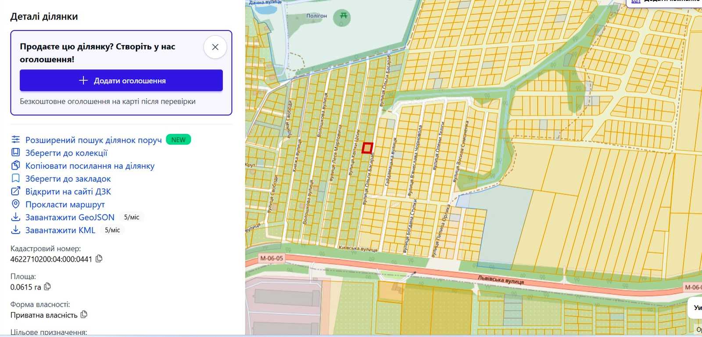Click the bookmark icon
The height and width of the screenshot is (337, 702).
[x=16, y=178]
